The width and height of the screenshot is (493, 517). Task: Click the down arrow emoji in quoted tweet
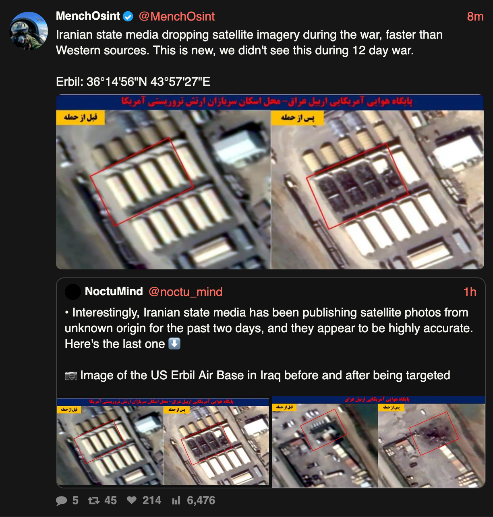click(x=174, y=344)
